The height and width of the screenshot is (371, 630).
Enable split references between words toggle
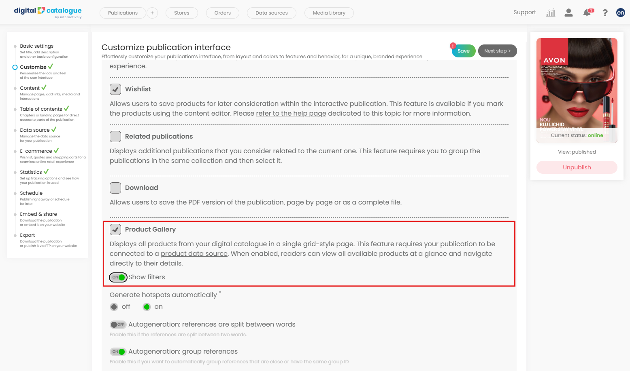pos(118,325)
